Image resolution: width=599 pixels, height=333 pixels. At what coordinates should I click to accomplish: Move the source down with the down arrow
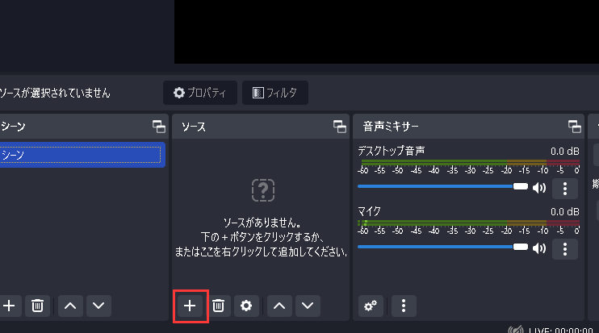point(308,306)
